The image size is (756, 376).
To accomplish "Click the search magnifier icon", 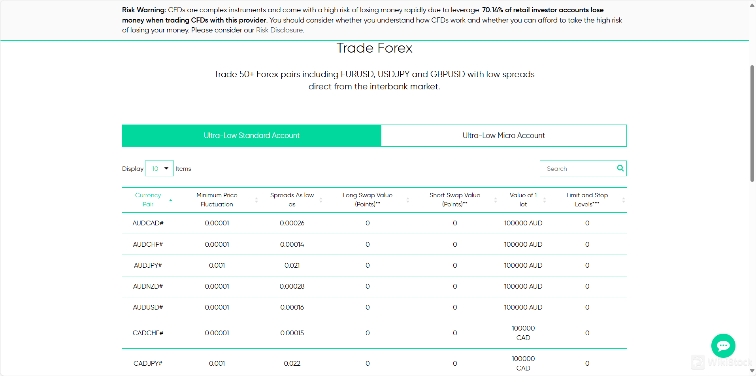I will pos(620,168).
